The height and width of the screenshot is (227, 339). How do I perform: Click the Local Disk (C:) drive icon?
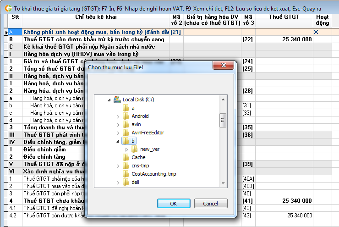117,100
